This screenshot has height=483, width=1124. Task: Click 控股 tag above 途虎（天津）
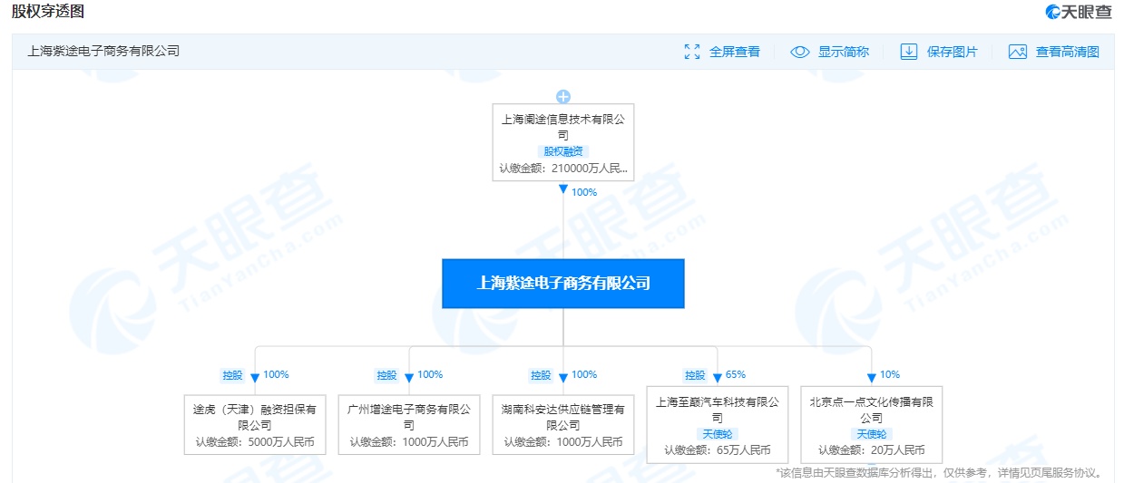pos(233,375)
